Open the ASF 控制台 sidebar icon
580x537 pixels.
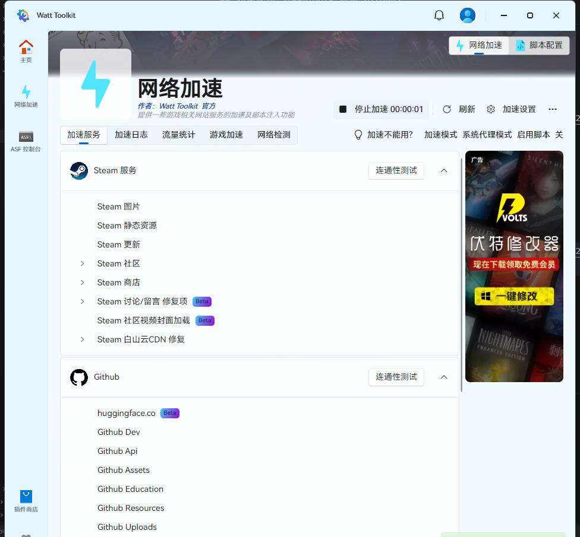coord(26,137)
